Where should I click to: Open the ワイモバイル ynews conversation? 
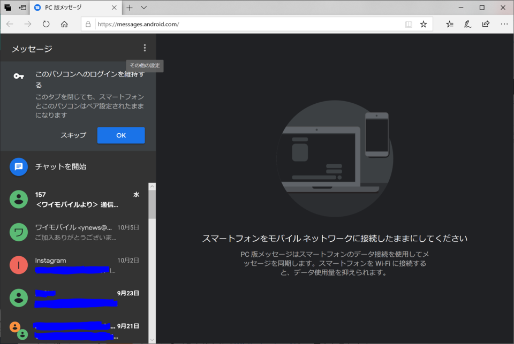pos(74,232)
